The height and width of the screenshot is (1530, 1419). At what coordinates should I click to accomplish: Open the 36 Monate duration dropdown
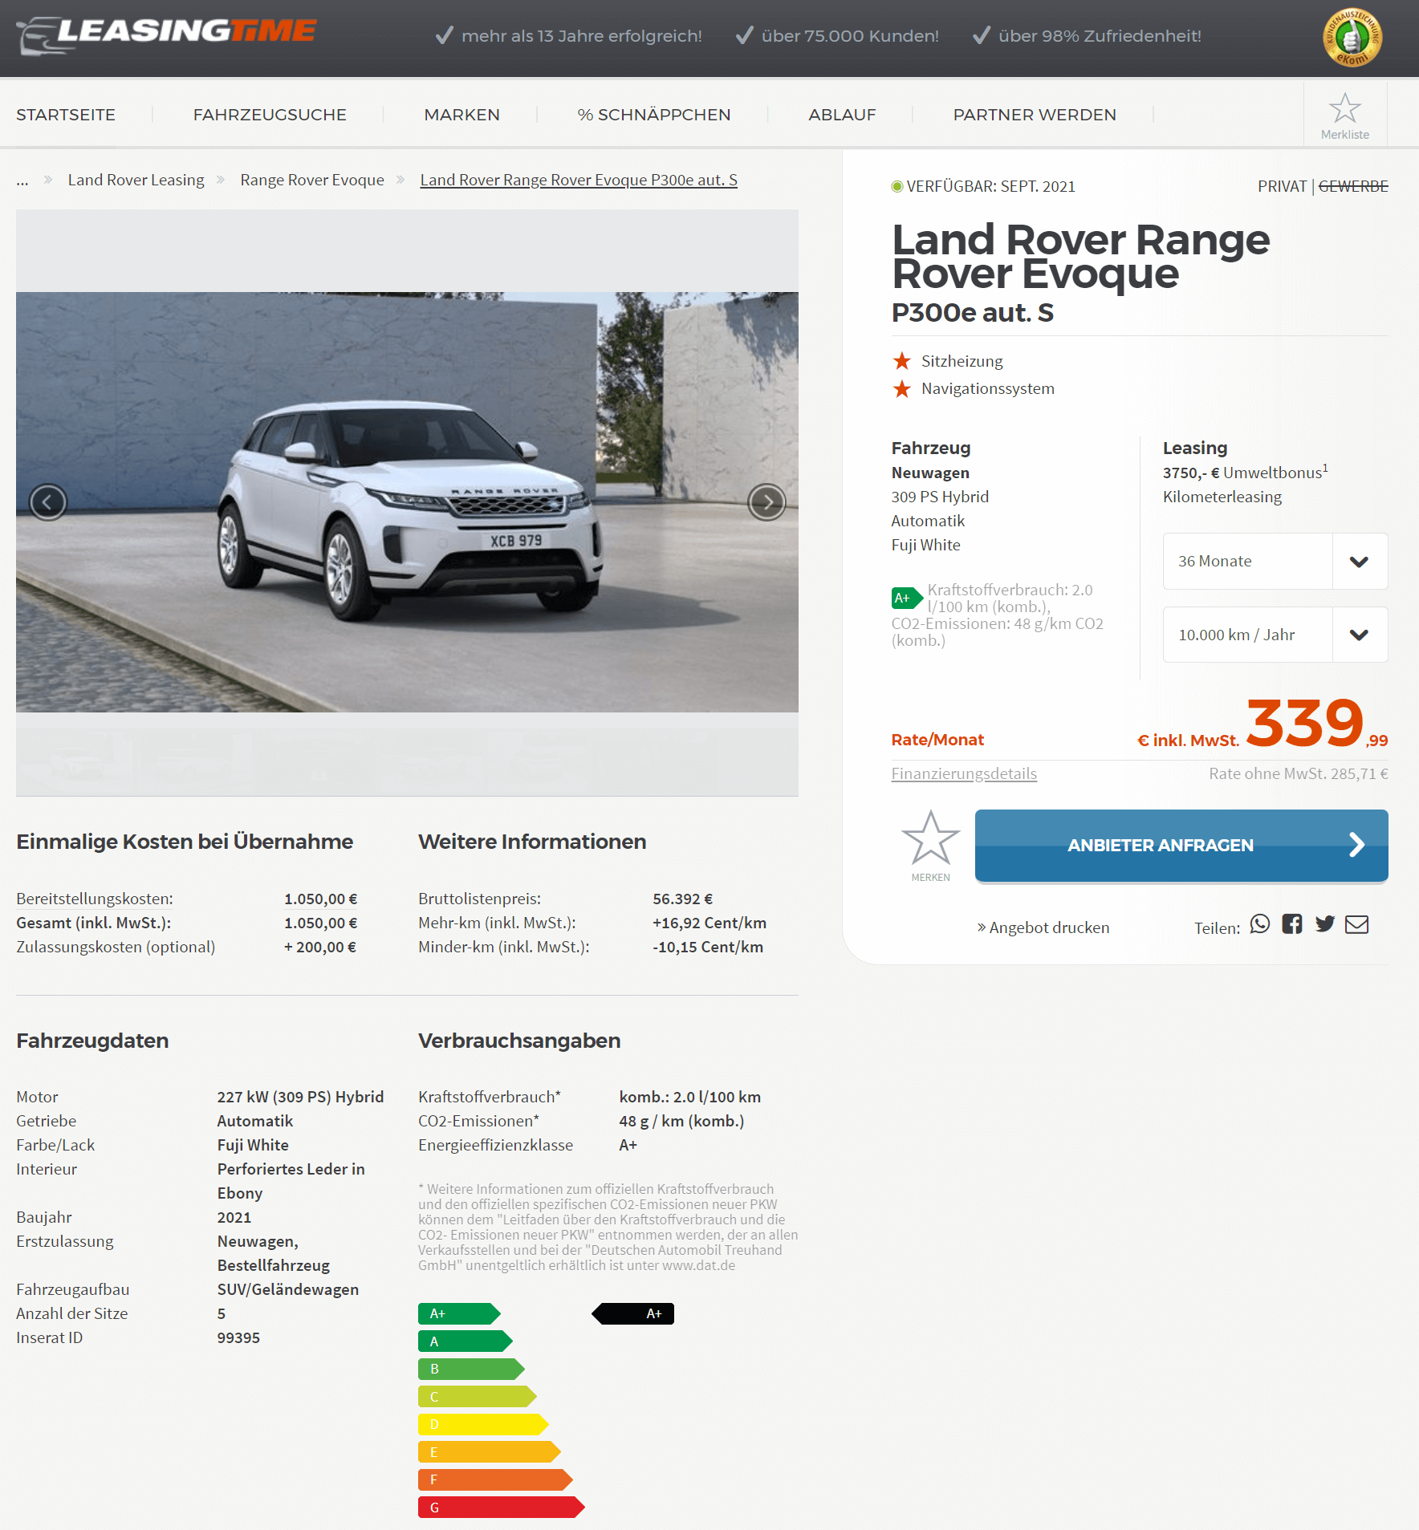coord(1275,561)
